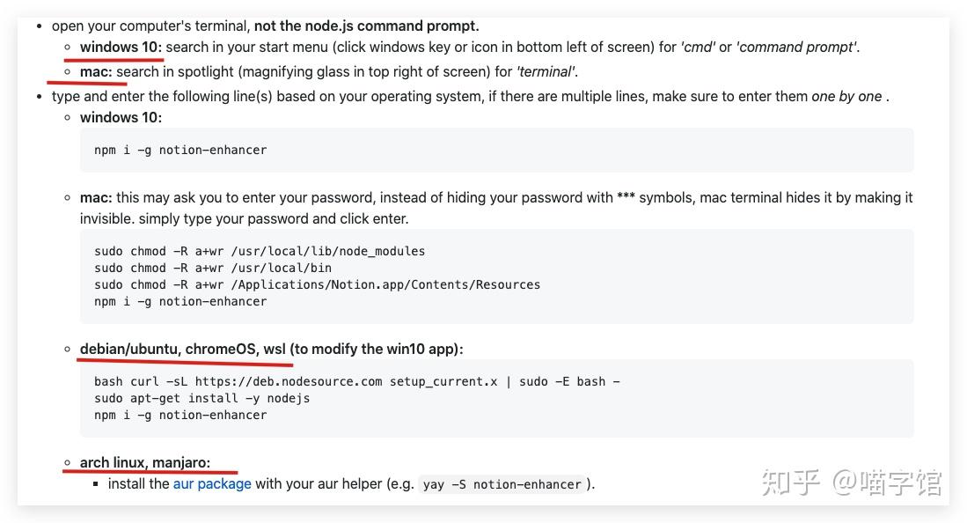Click the 'npm i -g notion-enhancer' line under windows 10
Screen dimensions: 967x523
tap(180, 150)
